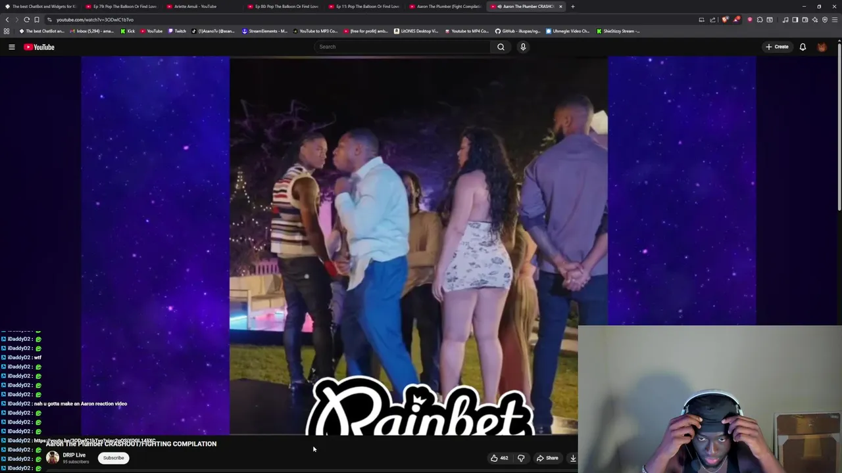Screen dimensions: 842x473
Task: Click the browser address bar URL
Action: pos(95,20)
